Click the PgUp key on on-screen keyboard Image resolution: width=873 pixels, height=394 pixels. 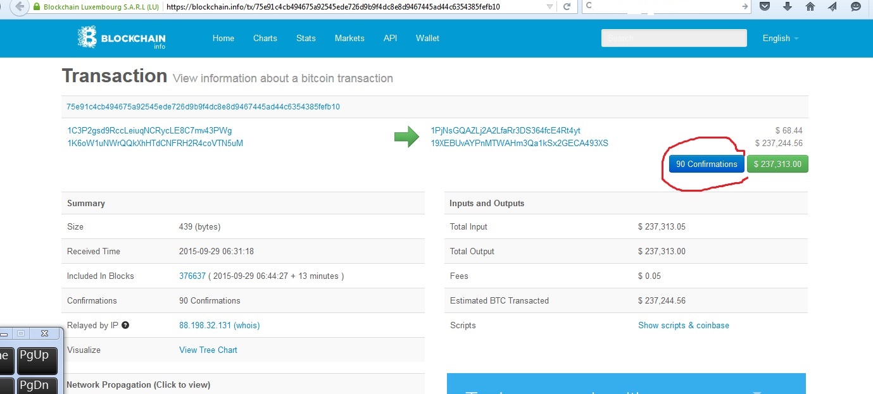[37, 360]
